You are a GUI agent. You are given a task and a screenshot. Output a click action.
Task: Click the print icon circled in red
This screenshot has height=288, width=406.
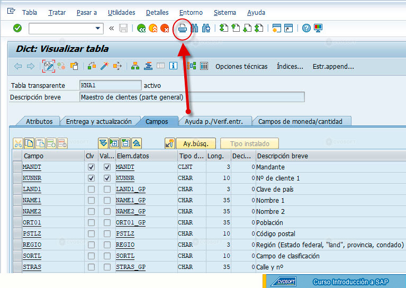click(183, 28)
